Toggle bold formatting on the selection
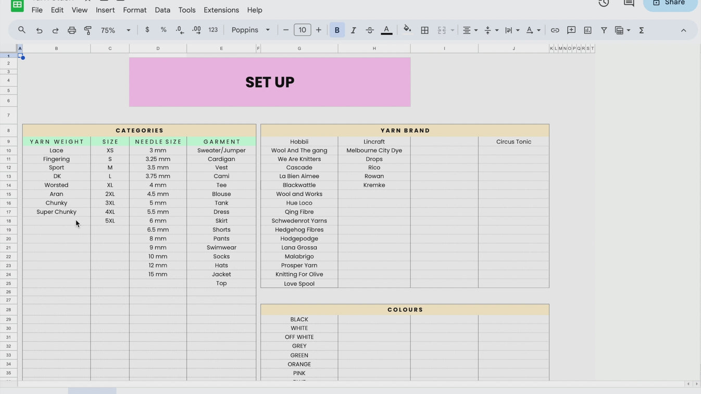 (x=337, y=30)
